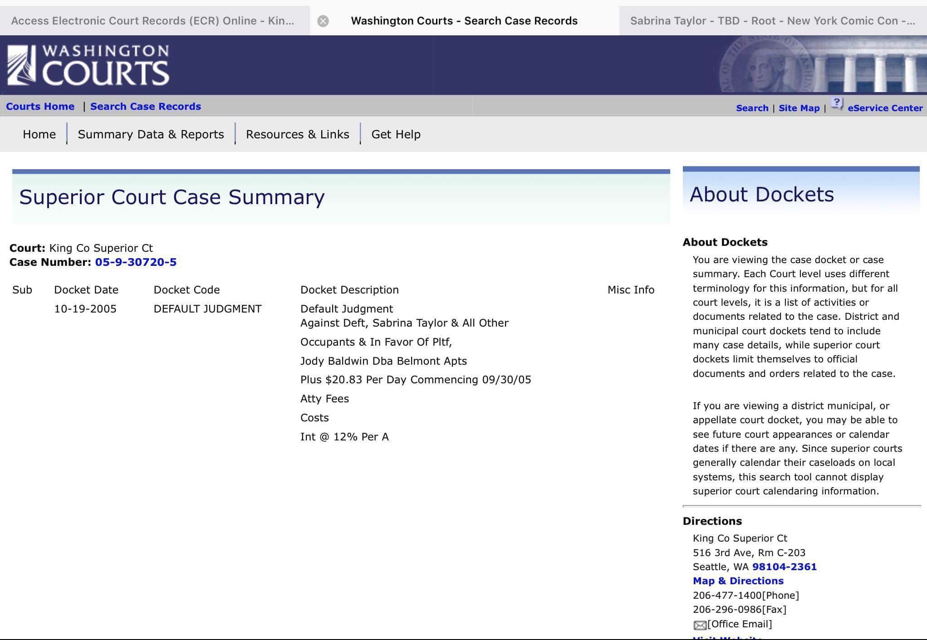Click the Office Email envelope icon

click(700, 625)
